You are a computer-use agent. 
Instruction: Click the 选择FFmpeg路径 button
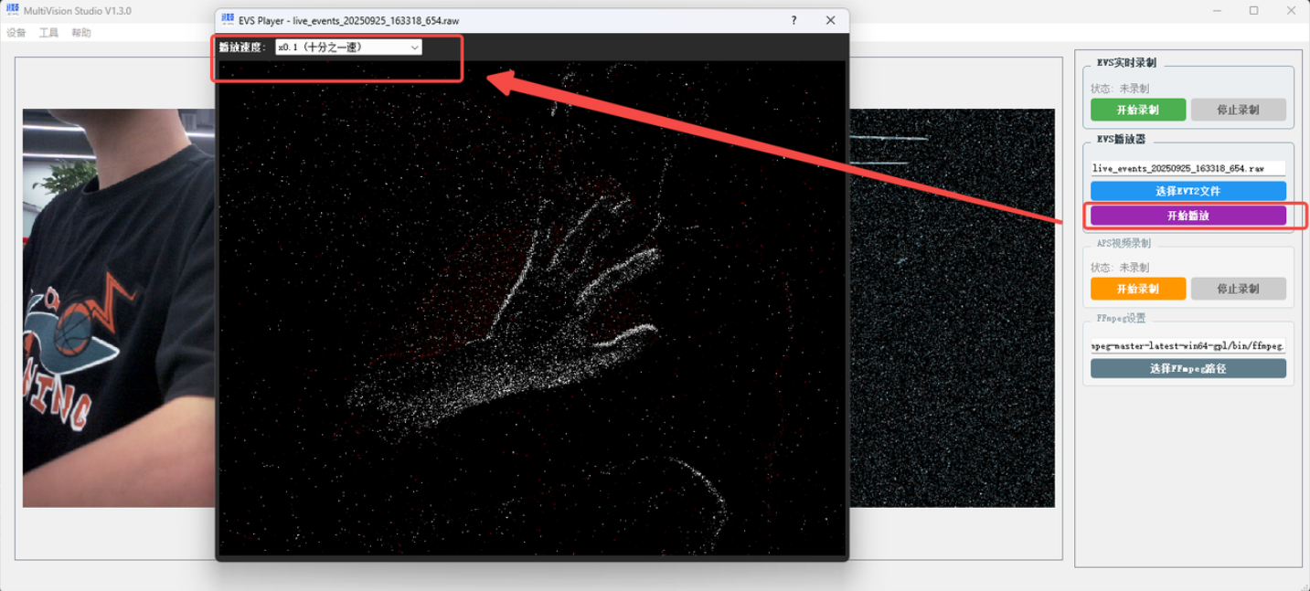click(x=1188, y=368)
